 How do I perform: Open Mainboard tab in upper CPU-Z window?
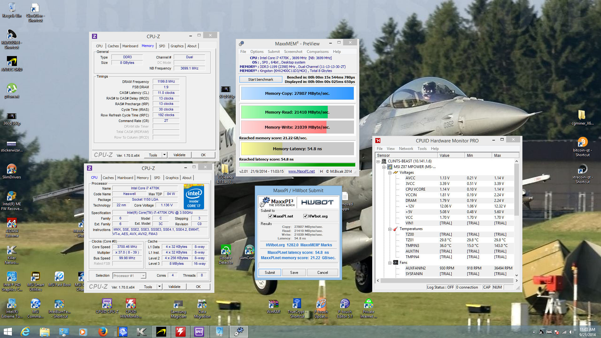tap(130, 46)
